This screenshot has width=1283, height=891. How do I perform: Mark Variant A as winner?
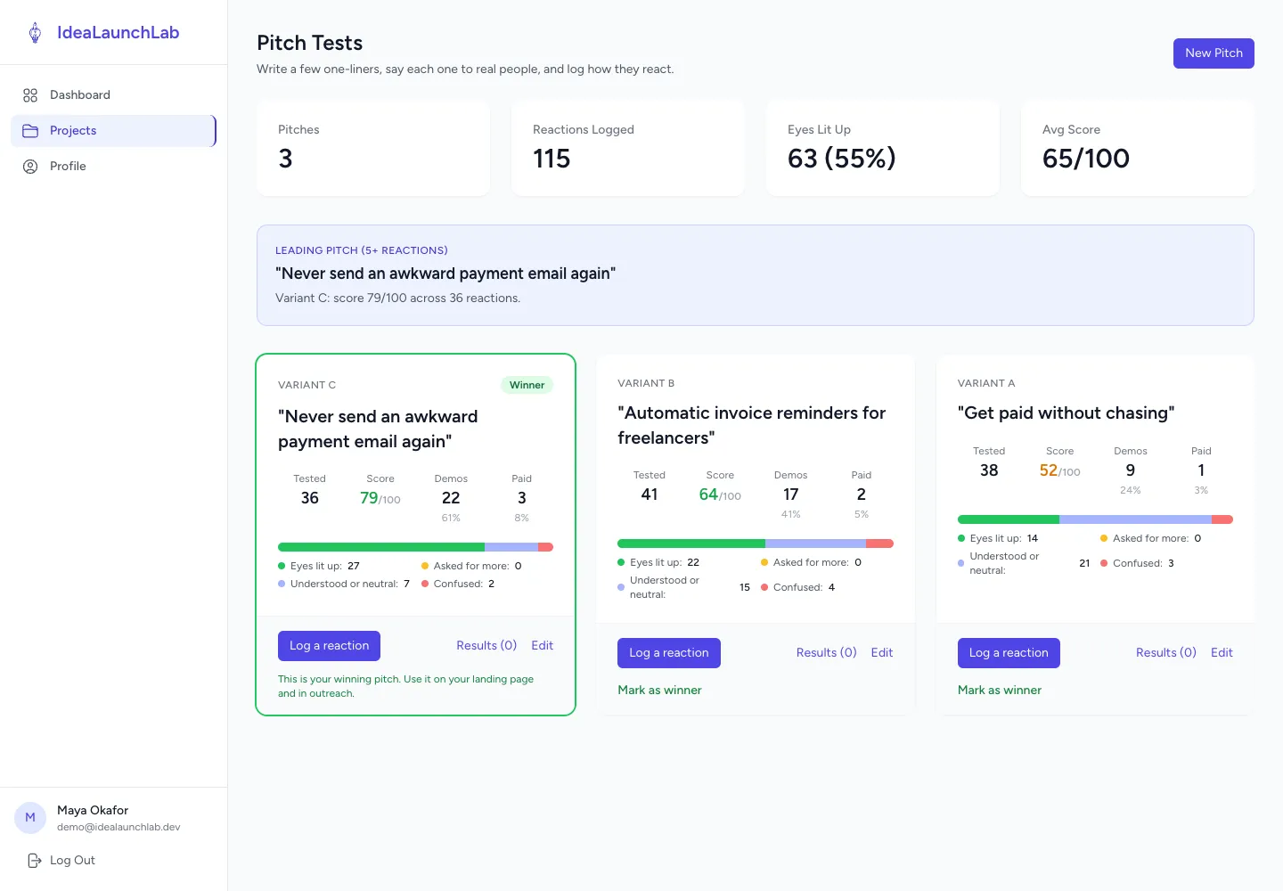1000,691
